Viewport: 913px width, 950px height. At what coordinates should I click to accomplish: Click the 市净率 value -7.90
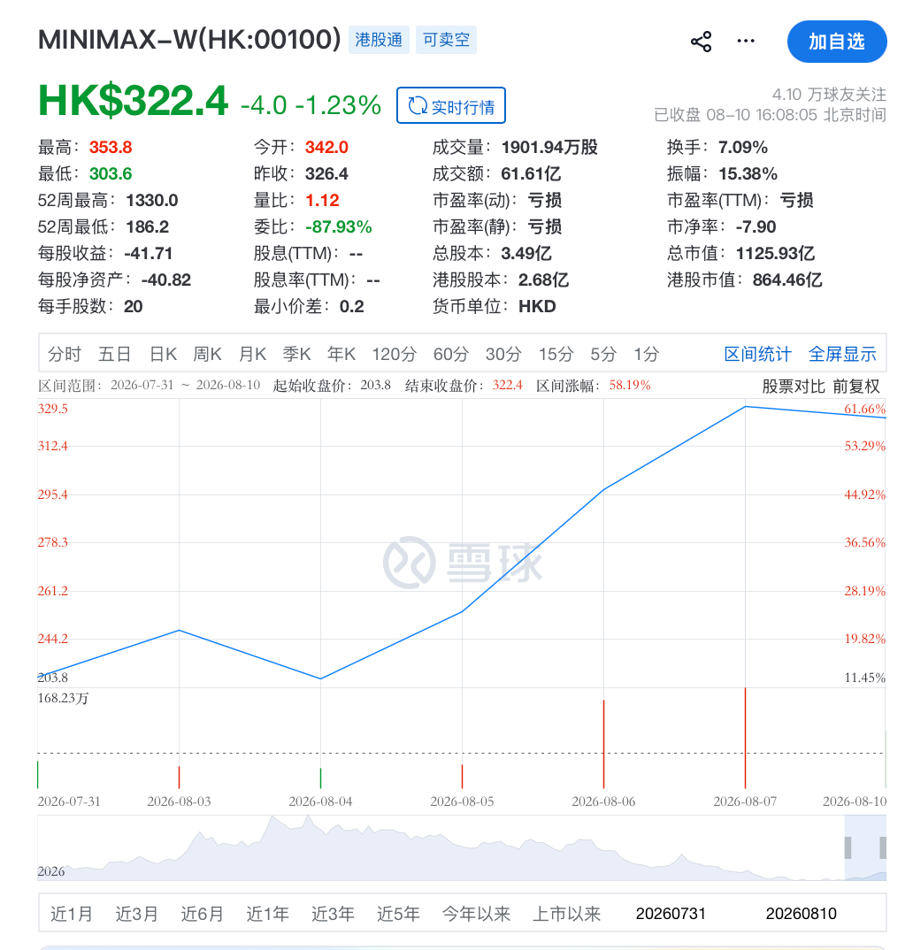pyautogui.click(x=756, y=227)
